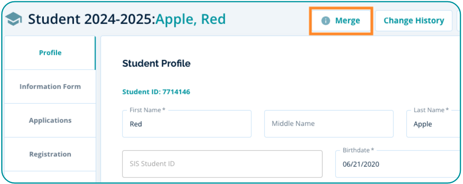Image resolution: width=463 pixels, height=184 pixels.
Task: Switch to the Profile tab
Action: [50, 53]
